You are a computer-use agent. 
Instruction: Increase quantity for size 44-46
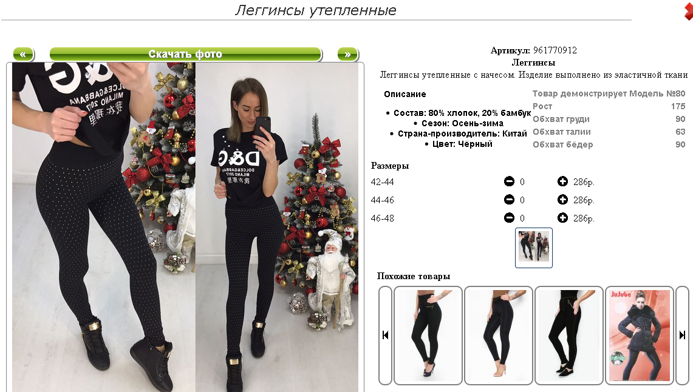[x=562, y=200]
